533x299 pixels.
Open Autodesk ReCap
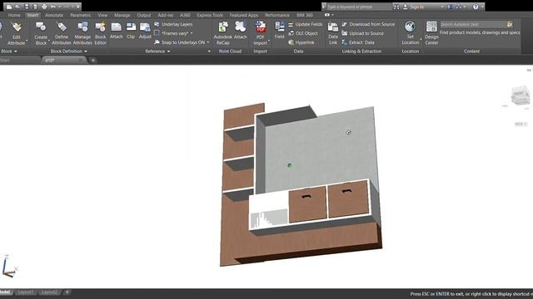[x=223, y=33]
